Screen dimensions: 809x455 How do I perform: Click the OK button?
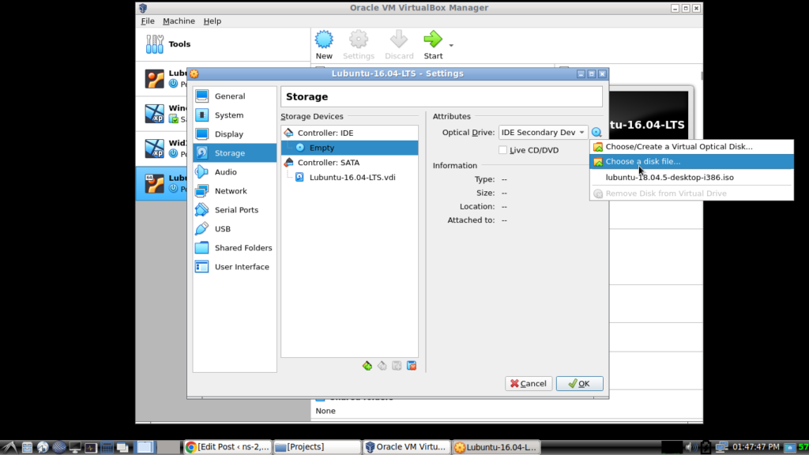coord(579,383)
